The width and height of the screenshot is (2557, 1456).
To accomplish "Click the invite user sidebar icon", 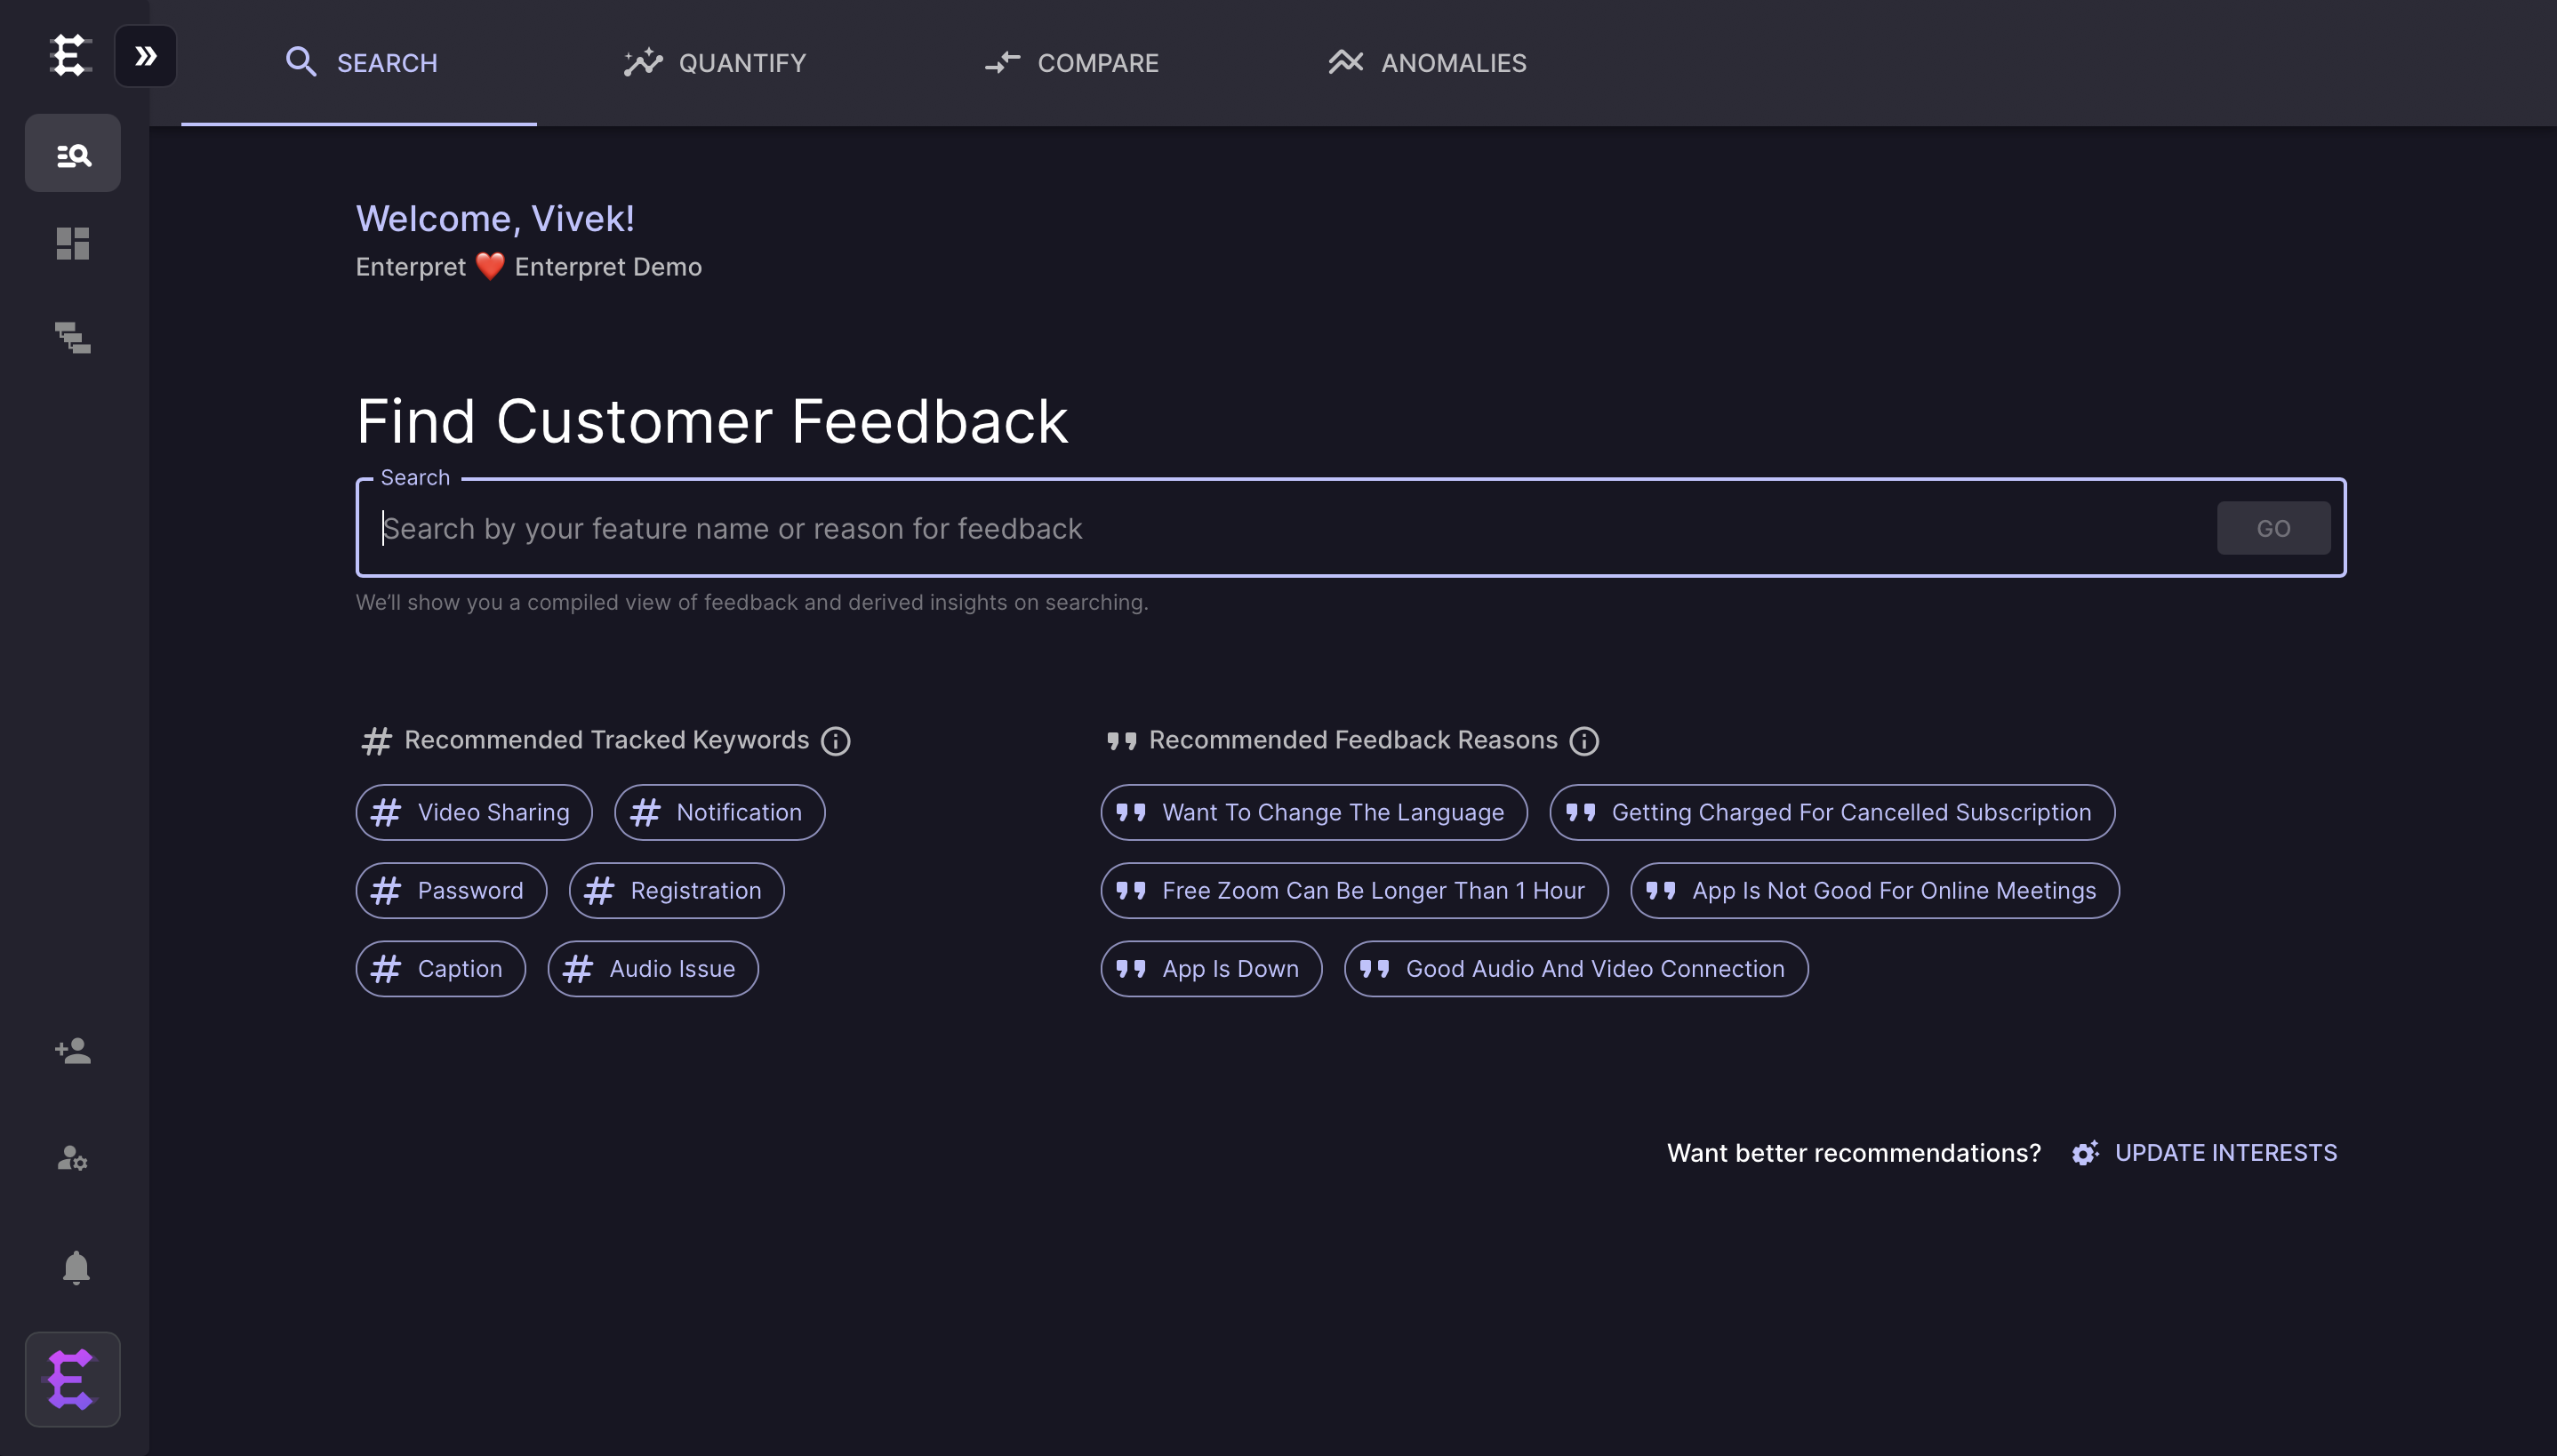I will click(73, 1050).
